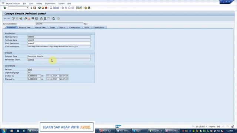Image resolution: width=237 pixels, height=133 pixels.
Task: Open the Environment menu
Action: 50,3
